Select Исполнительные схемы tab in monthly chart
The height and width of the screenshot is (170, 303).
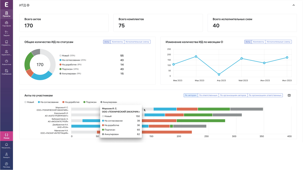[278, 42]
